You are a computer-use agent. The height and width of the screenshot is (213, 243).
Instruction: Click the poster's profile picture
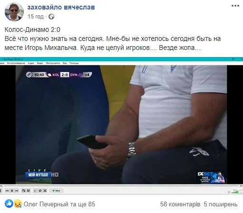pyautogui.click(x=14, y=12)
